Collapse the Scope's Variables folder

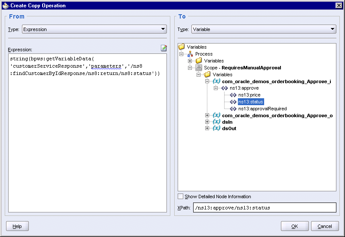coord(198,75)
